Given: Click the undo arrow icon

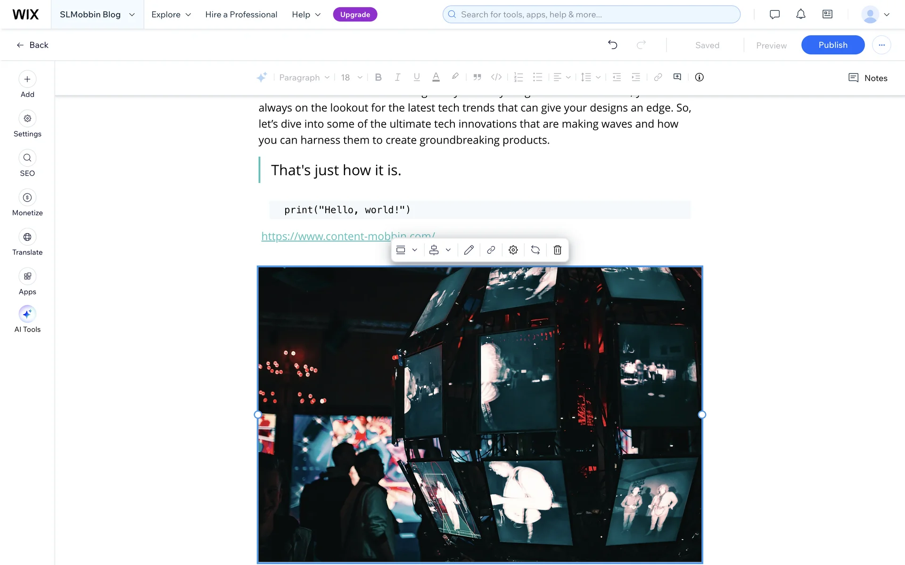Looking at the screenshot, I should click(x=612, y=45).
